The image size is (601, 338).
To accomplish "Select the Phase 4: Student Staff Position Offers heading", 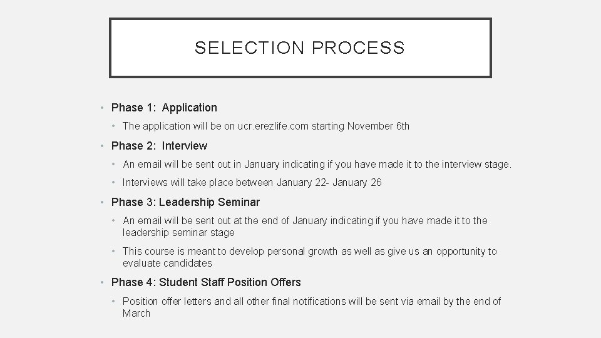I will pos(206,282).
